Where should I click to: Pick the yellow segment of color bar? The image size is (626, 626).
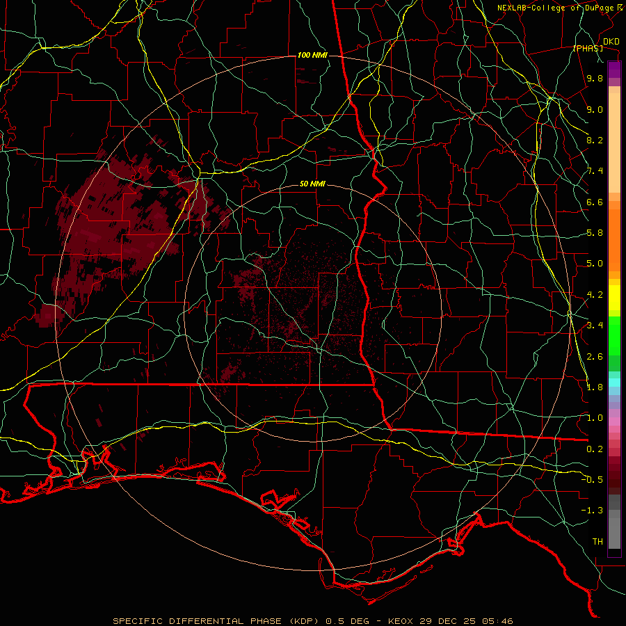pyautogui.click(x=614, y=298)
